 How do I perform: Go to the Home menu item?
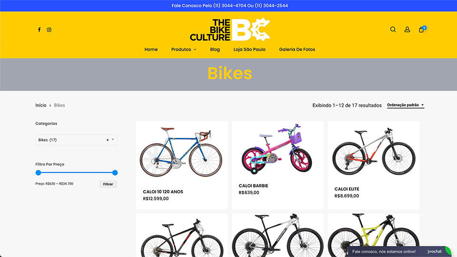(151, 49)
